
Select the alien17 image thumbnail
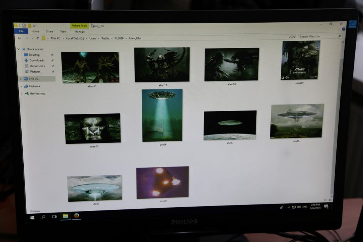coord(162,65)
